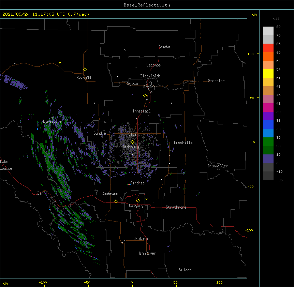Click the dBZ legend heading
This screenshot has width=294, height=287.
[x=276, y=18]
